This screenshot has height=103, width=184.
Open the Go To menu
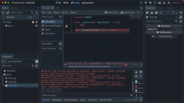click(65, 13)
